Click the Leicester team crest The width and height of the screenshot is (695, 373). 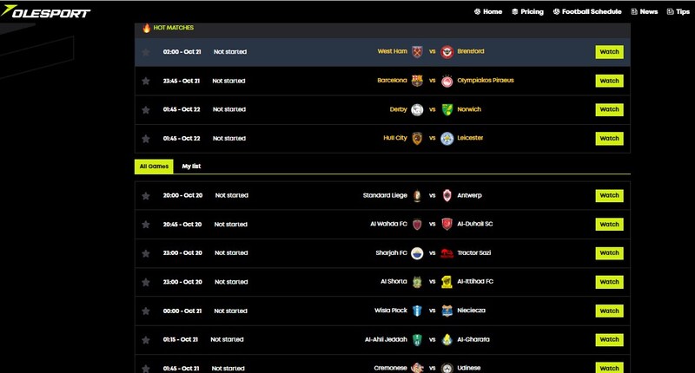coord(447,138)
